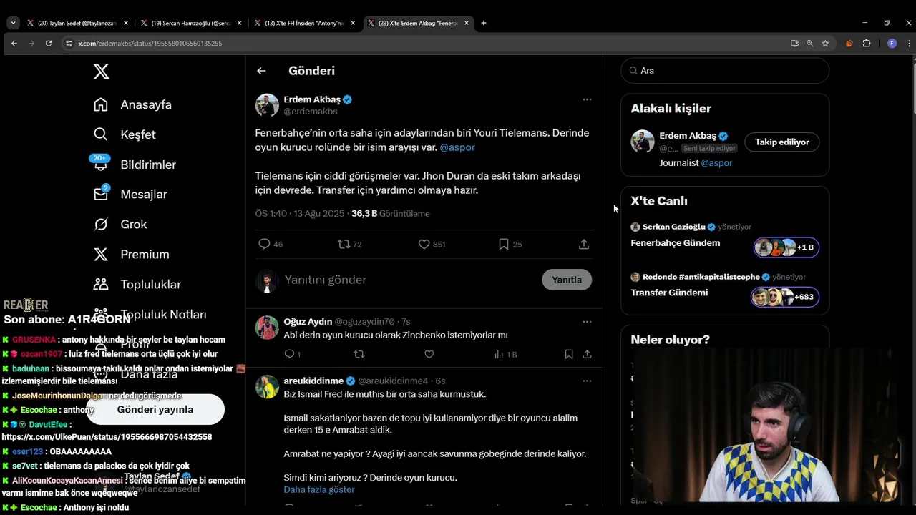Open the X logo home link

point(101,72)
